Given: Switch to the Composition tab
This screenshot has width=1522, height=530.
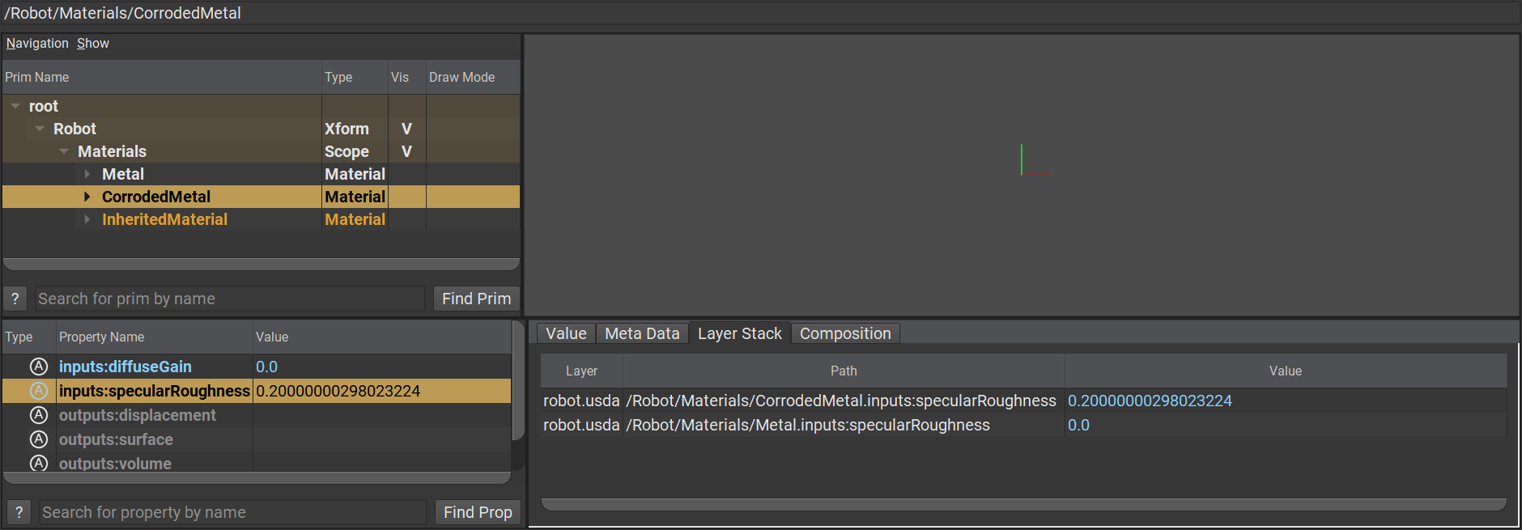Looking at the screenshot, I should (x=844, y=333).
